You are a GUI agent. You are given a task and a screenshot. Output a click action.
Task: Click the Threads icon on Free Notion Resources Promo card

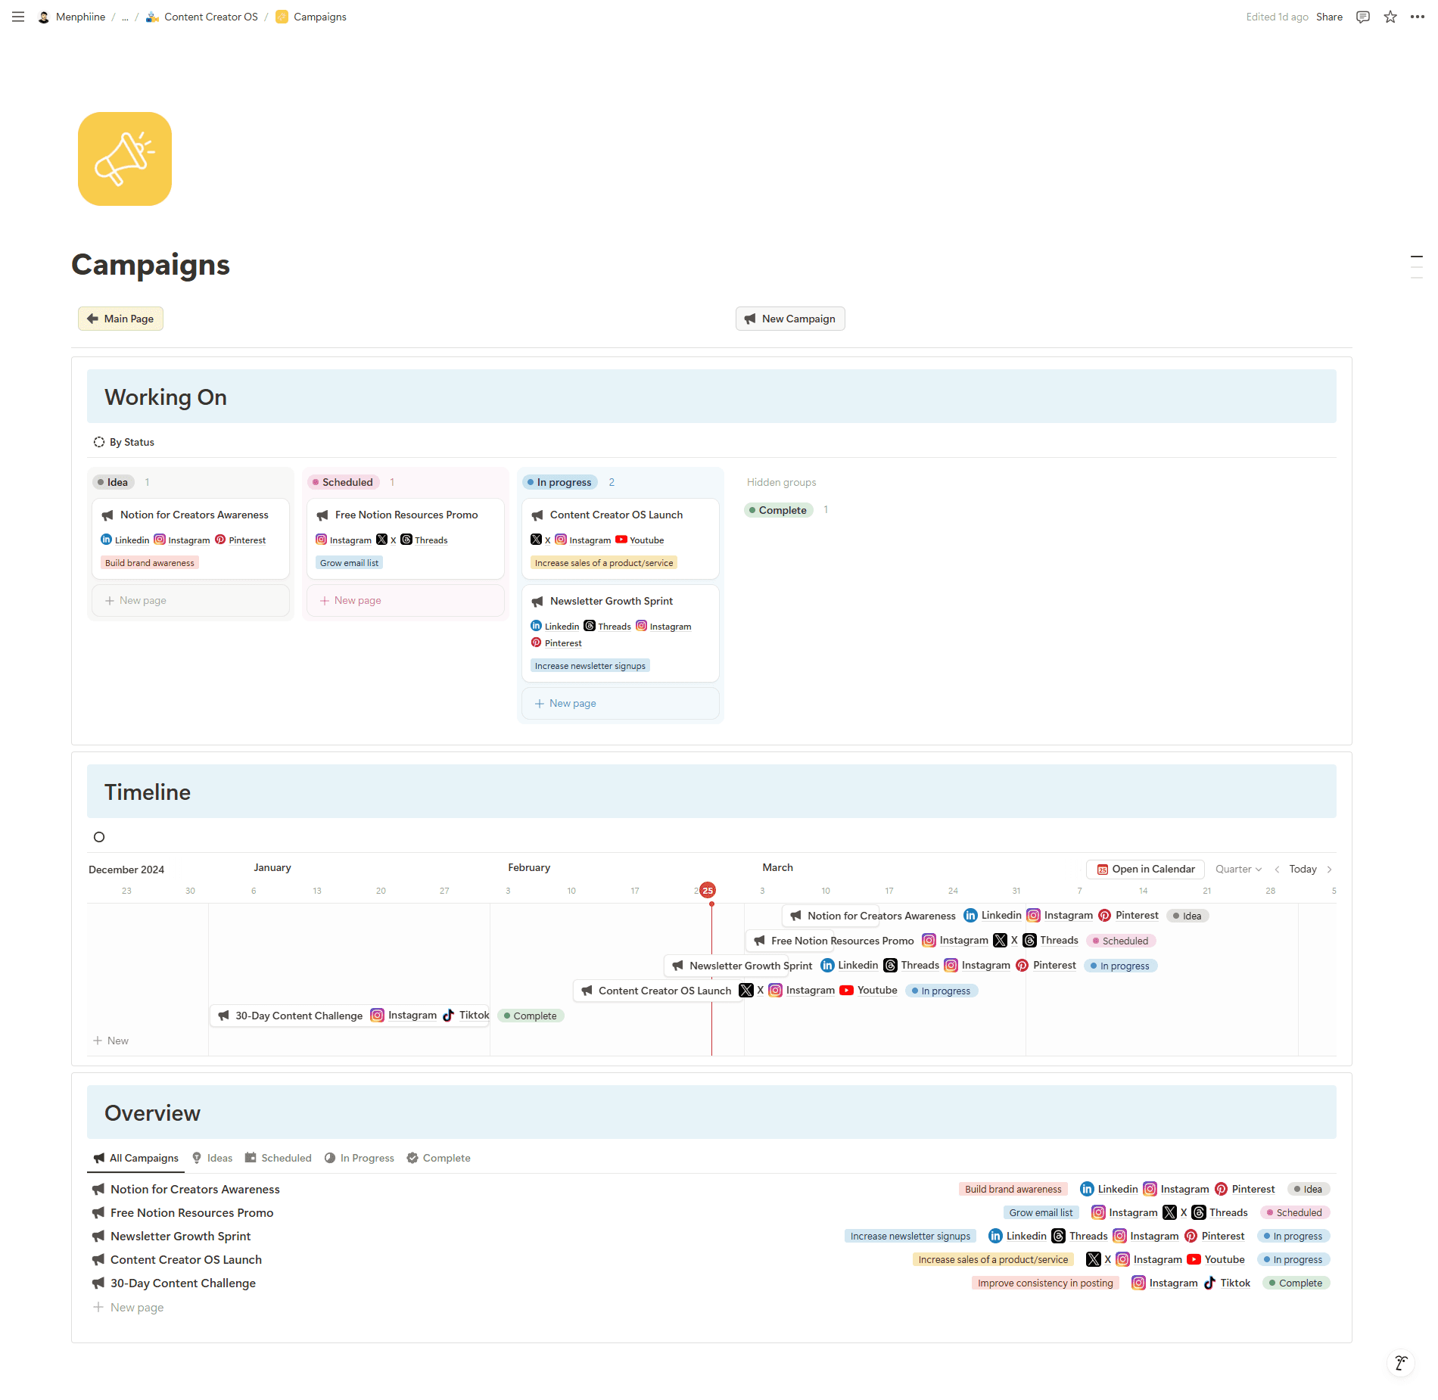pyautogui.click(x=406, y=540)
